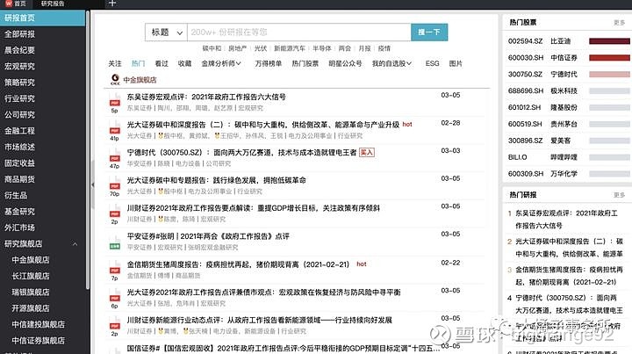Viewport: 632px width, 354px height.
Task: Click the 新能源汽车 hot keyword
Action: 290,48
